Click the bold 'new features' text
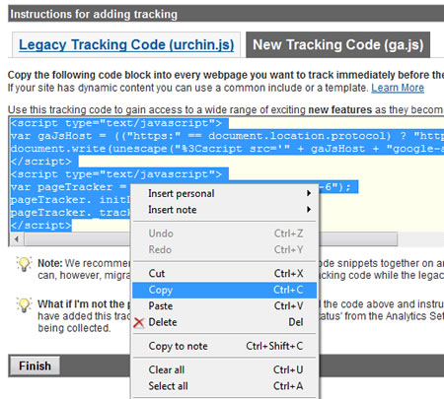Screen dimensions: 444x399 pos(339,109)
